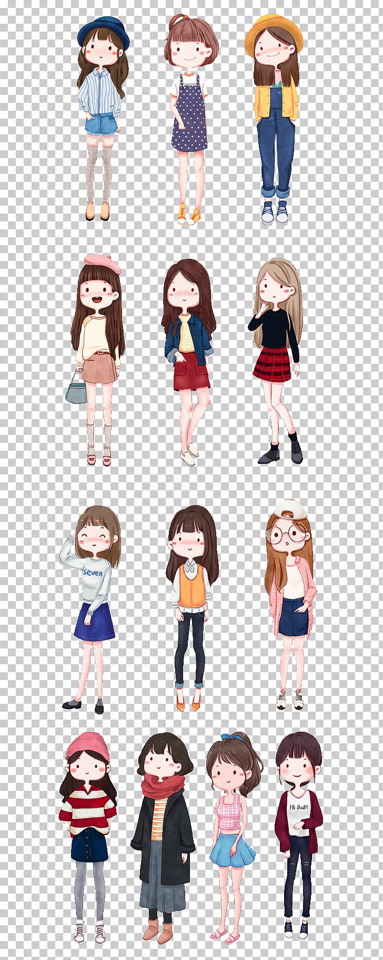Click the blonde girl in red plaid skirt

276,361
